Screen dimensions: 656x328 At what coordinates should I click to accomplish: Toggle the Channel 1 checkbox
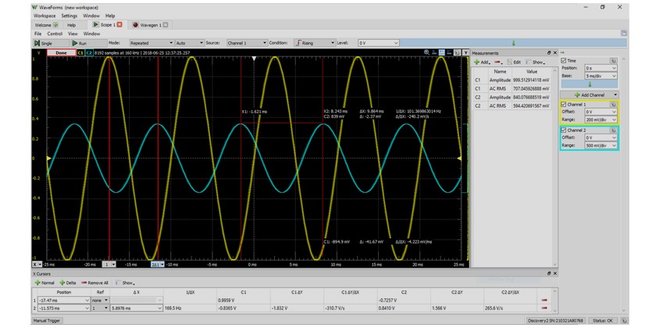(564, 104)
